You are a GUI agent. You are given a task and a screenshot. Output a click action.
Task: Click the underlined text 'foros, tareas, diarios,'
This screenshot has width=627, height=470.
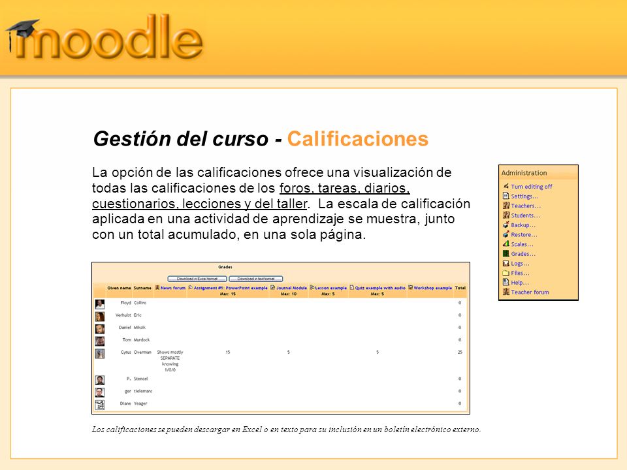pos(345,188)
